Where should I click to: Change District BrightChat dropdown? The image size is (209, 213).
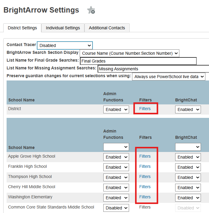[x=188, y=109]
